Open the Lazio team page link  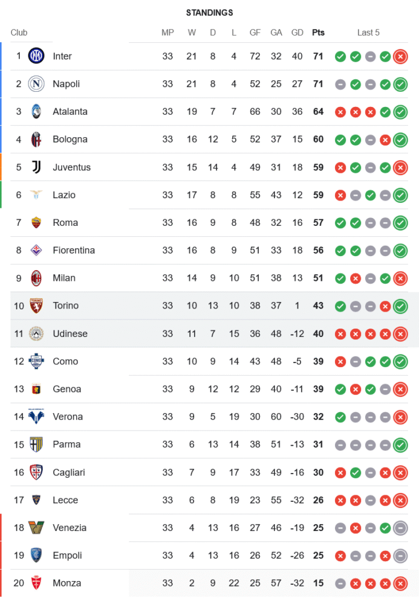pos(64,195)
